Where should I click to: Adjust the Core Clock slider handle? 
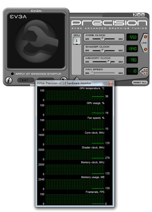pyautogui.click(x=103, y=39)
